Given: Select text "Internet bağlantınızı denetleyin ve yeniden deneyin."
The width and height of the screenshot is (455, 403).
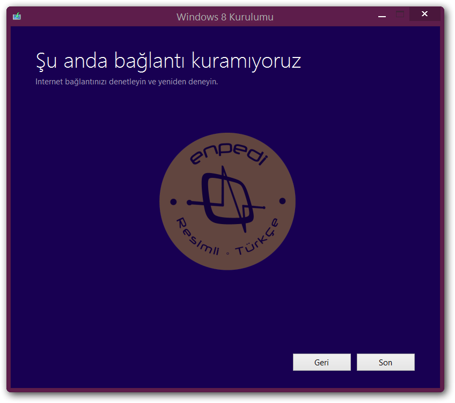Looking at the screenshot, I should click(127, 82).
